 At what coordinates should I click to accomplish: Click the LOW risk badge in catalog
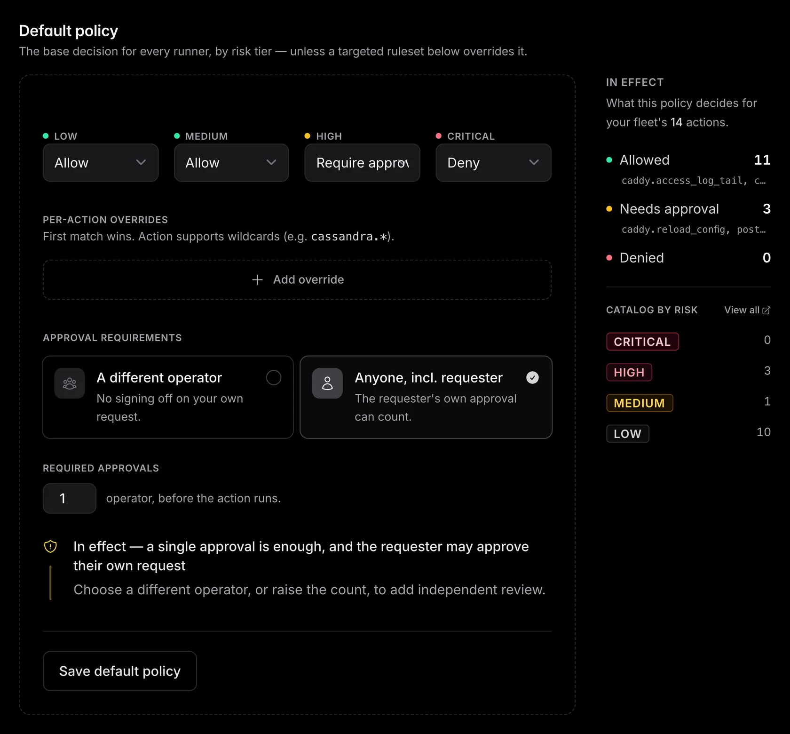pos(628,433)
